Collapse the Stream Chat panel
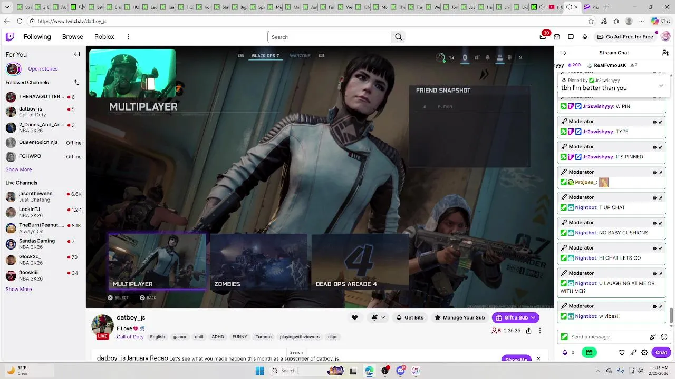Screen dimensions: 675x379 point(563,53)
